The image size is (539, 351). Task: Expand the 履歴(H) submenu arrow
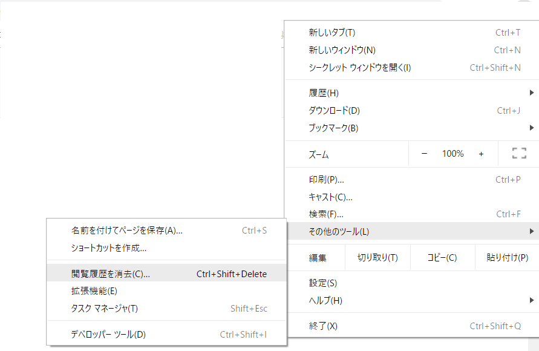pyautogui.click(x=531, y=93)
